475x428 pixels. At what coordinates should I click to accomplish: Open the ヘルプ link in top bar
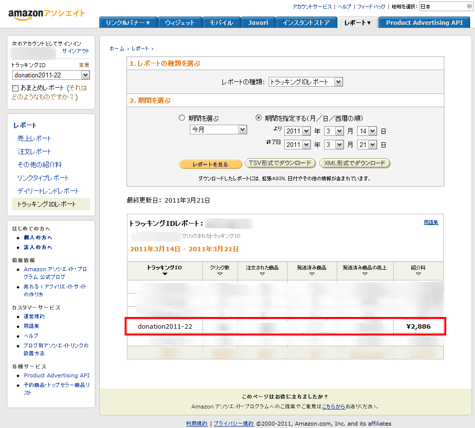345,7
